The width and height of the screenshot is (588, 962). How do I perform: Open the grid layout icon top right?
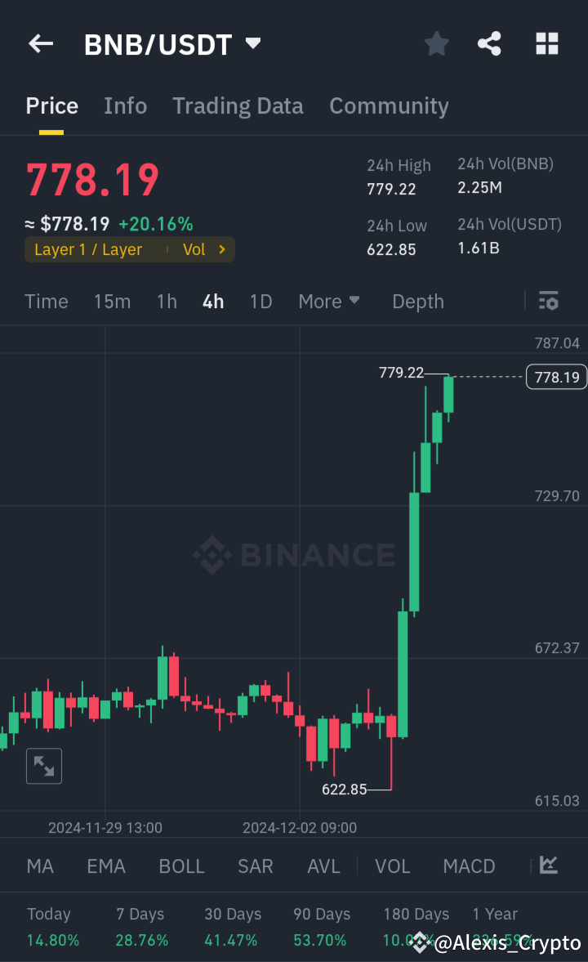point(546,43)
